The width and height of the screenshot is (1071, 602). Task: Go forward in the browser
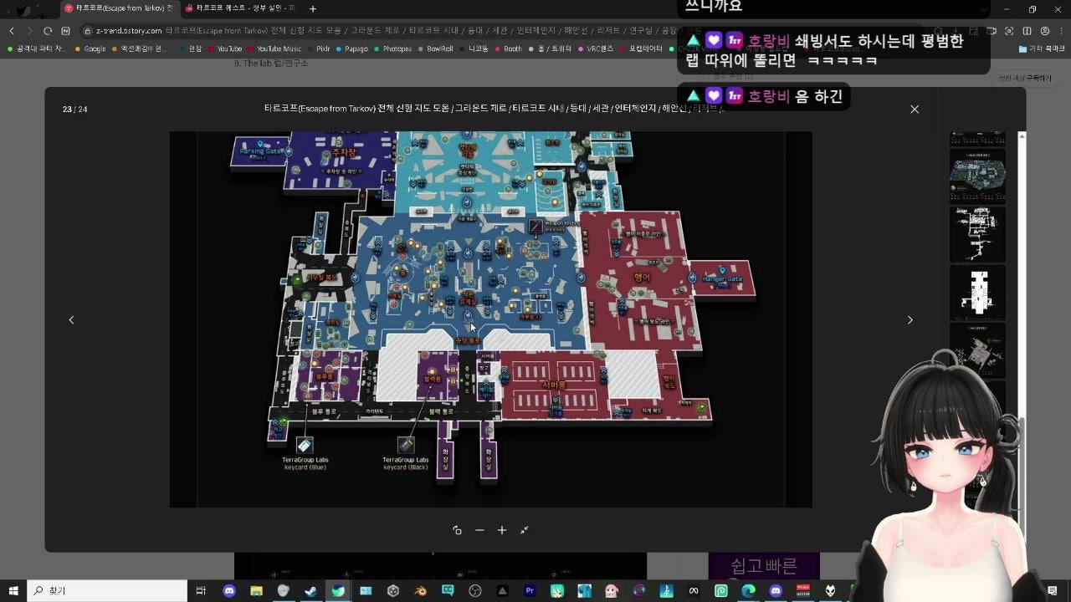[x=30, y=31]
